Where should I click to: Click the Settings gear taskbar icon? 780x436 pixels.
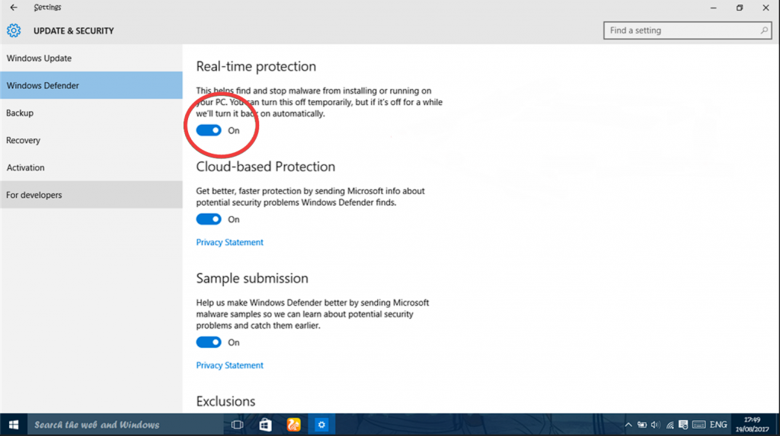321,425
